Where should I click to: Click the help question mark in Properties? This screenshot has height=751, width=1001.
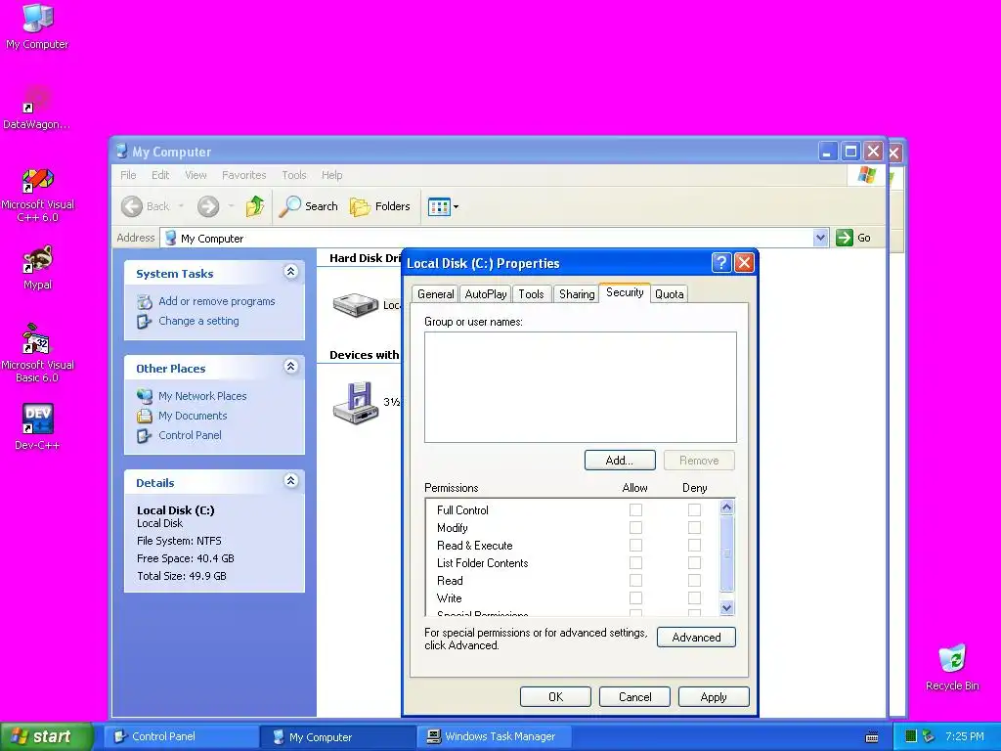point(720,262)
